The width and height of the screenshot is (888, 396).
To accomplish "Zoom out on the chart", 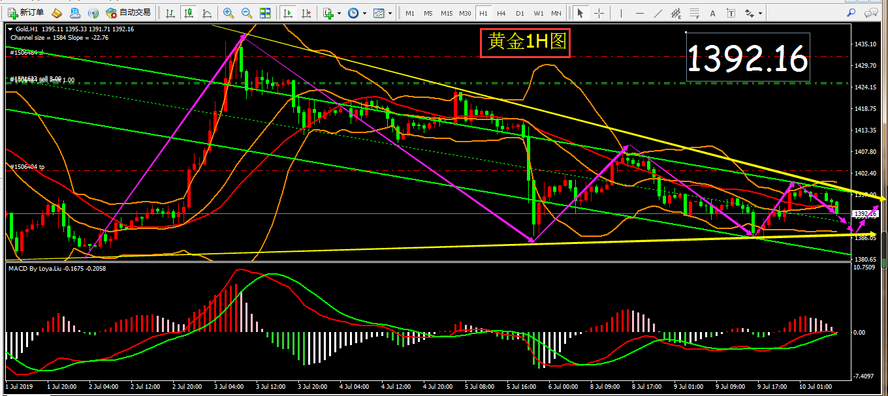I will pos(247,12).
